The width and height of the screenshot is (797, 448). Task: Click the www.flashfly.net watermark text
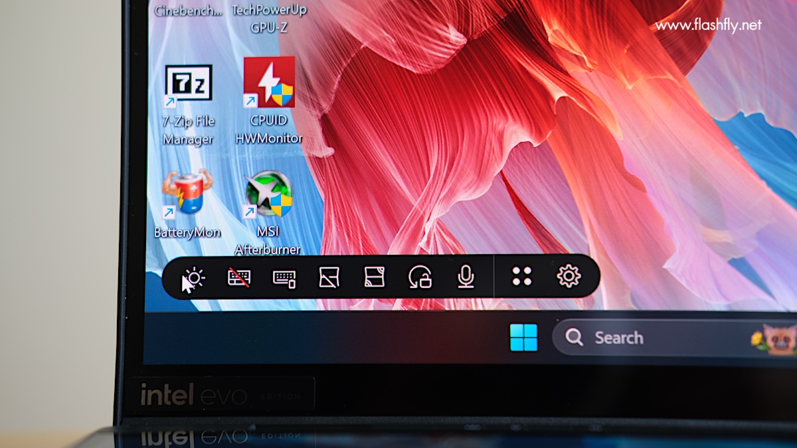(x=709, y=25)
